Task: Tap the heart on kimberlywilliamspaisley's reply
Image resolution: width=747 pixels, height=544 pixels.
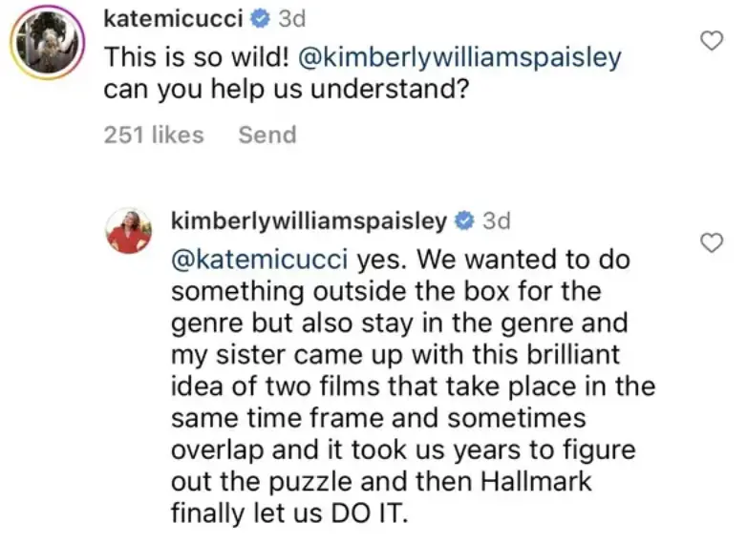Action: coord(711,243)
